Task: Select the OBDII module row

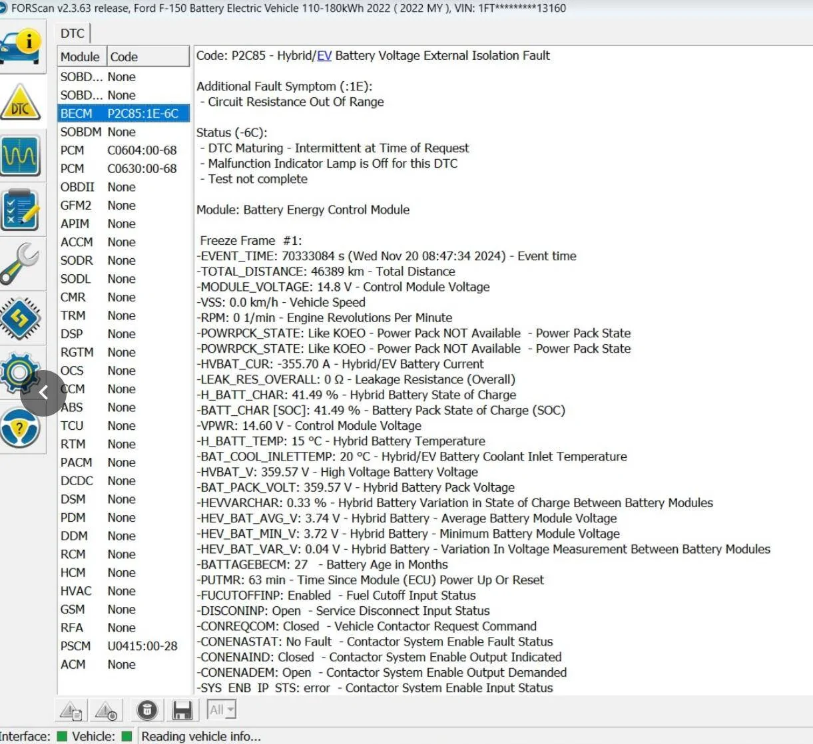Action: 124,187
